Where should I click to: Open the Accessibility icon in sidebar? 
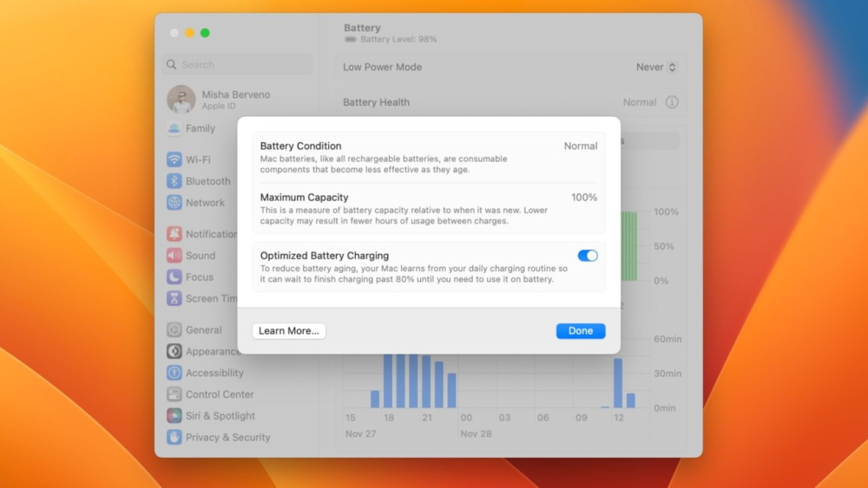click(174, 373)
